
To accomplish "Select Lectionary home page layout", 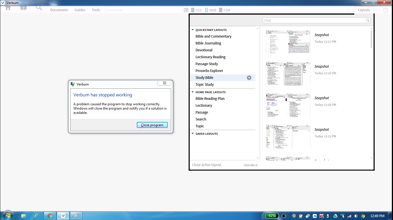I will pos(204,106).
